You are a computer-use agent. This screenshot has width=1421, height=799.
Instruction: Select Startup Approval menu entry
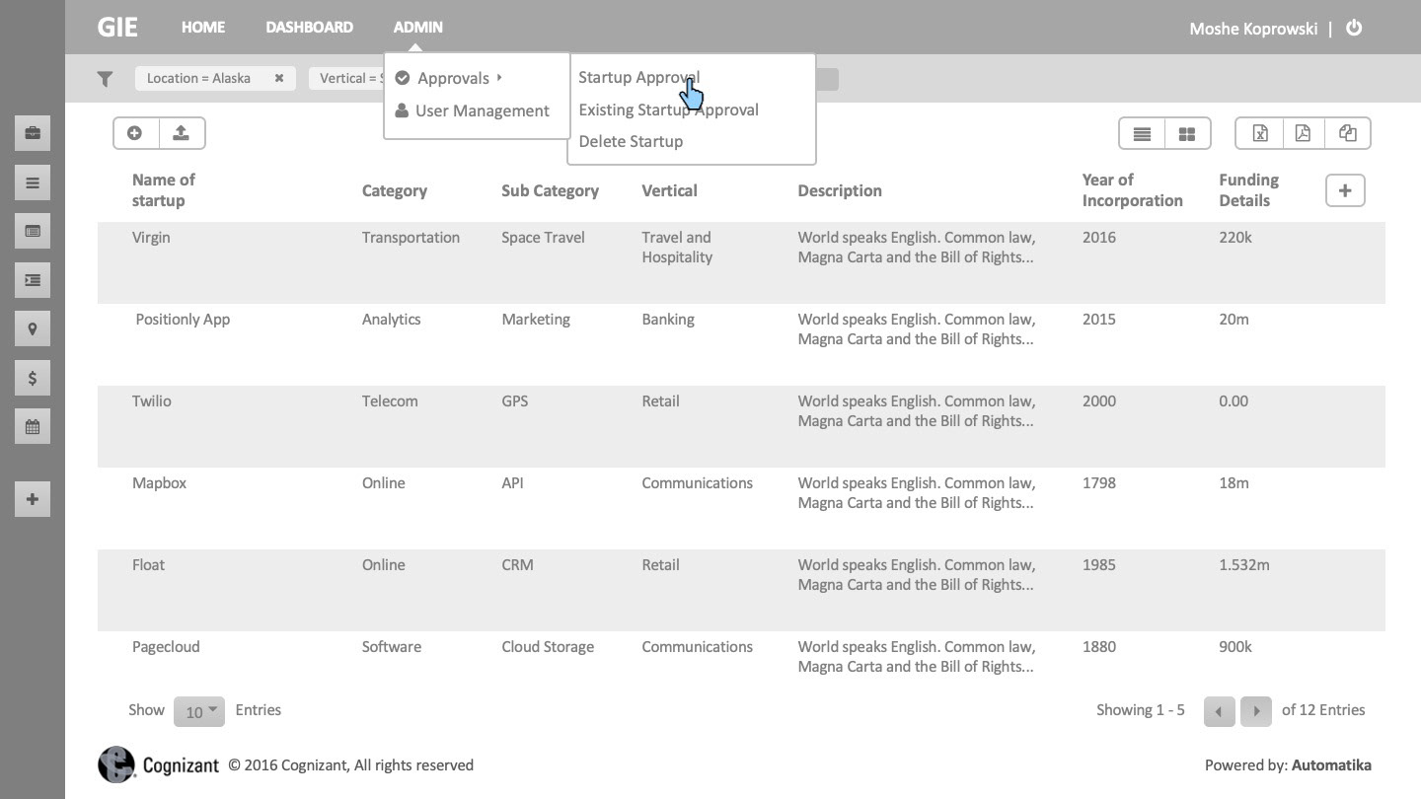coord(638,77)
